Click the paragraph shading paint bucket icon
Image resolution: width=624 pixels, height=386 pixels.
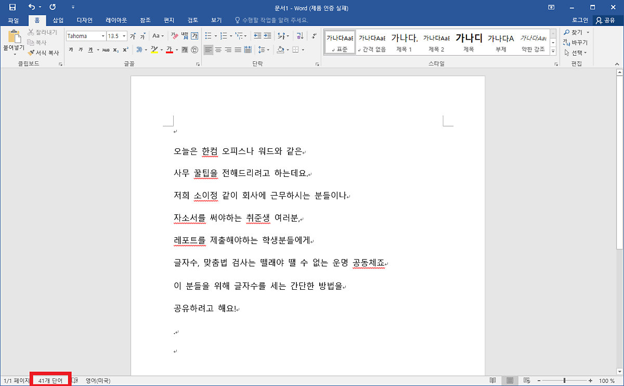point(280,50)
